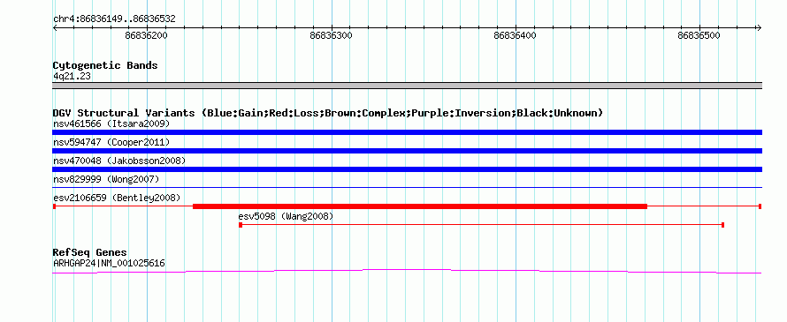Click ruler coordinate 86836500
The width and height of the screenshot is (787, 322).
pyautogui.click(x=699, y=35)
